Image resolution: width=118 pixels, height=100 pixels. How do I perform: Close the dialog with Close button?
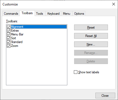(x=105, y=95)
